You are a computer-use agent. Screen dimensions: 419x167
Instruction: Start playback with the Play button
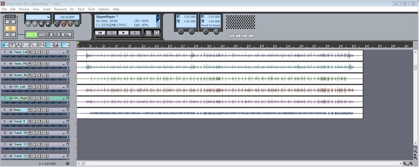click(x=124, y=33)
